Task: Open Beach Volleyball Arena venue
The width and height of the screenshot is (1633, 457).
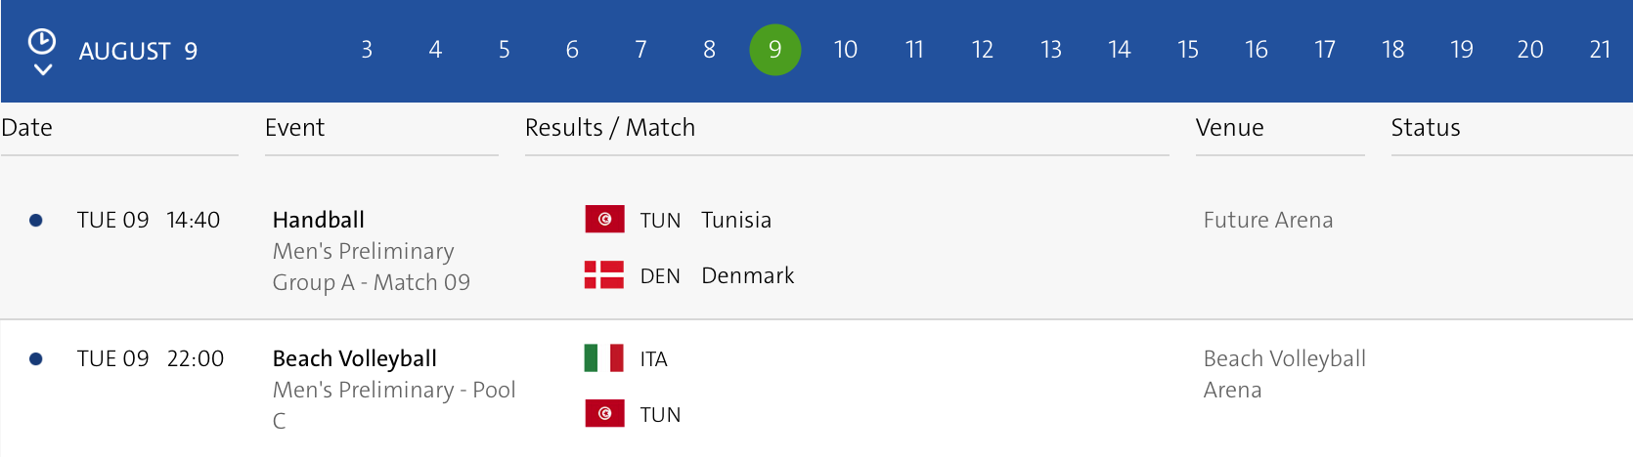Action: coord(1284,374)
